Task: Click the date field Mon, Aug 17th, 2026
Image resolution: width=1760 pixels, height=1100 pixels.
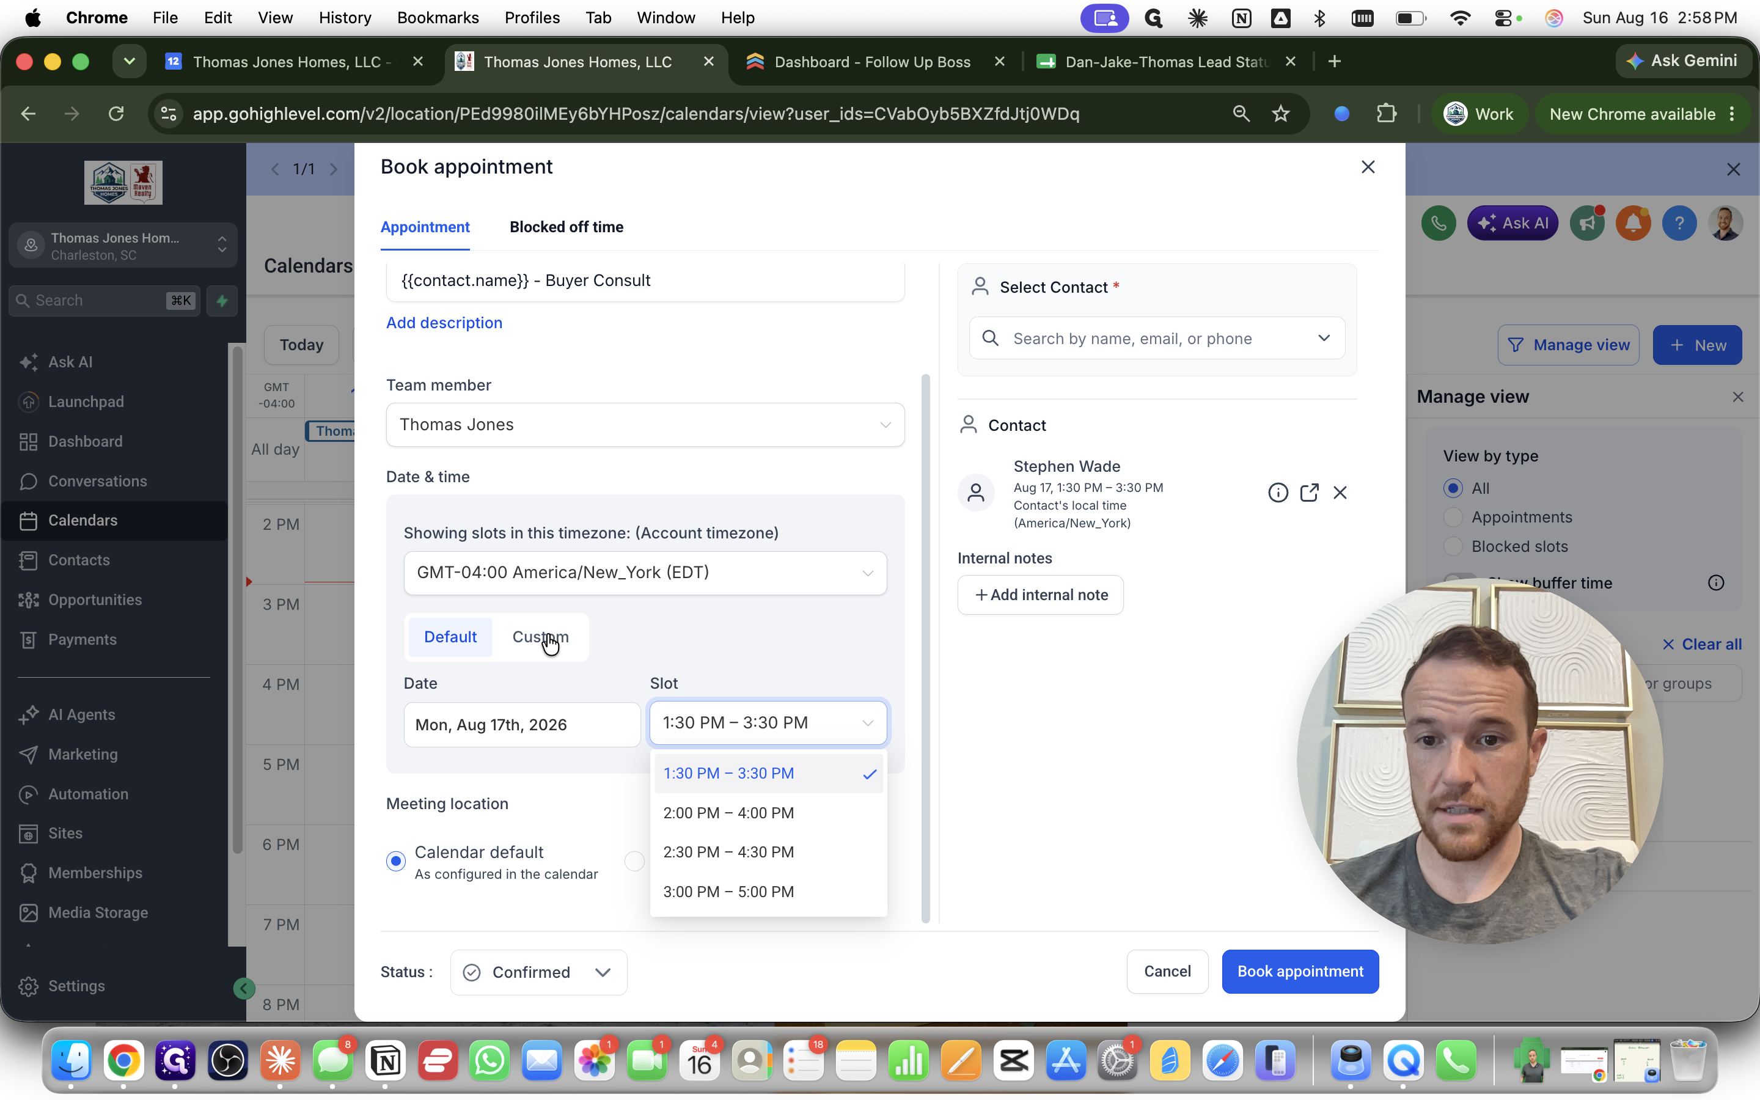Action: [x=521, y=725]
